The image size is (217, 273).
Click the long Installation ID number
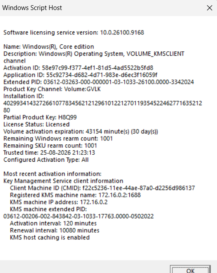(102, 103)
